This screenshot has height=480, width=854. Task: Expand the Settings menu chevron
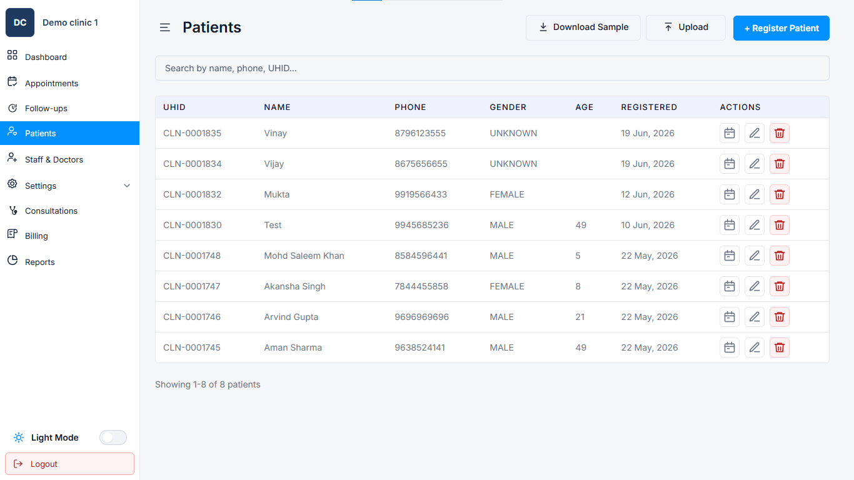(127, 186)
